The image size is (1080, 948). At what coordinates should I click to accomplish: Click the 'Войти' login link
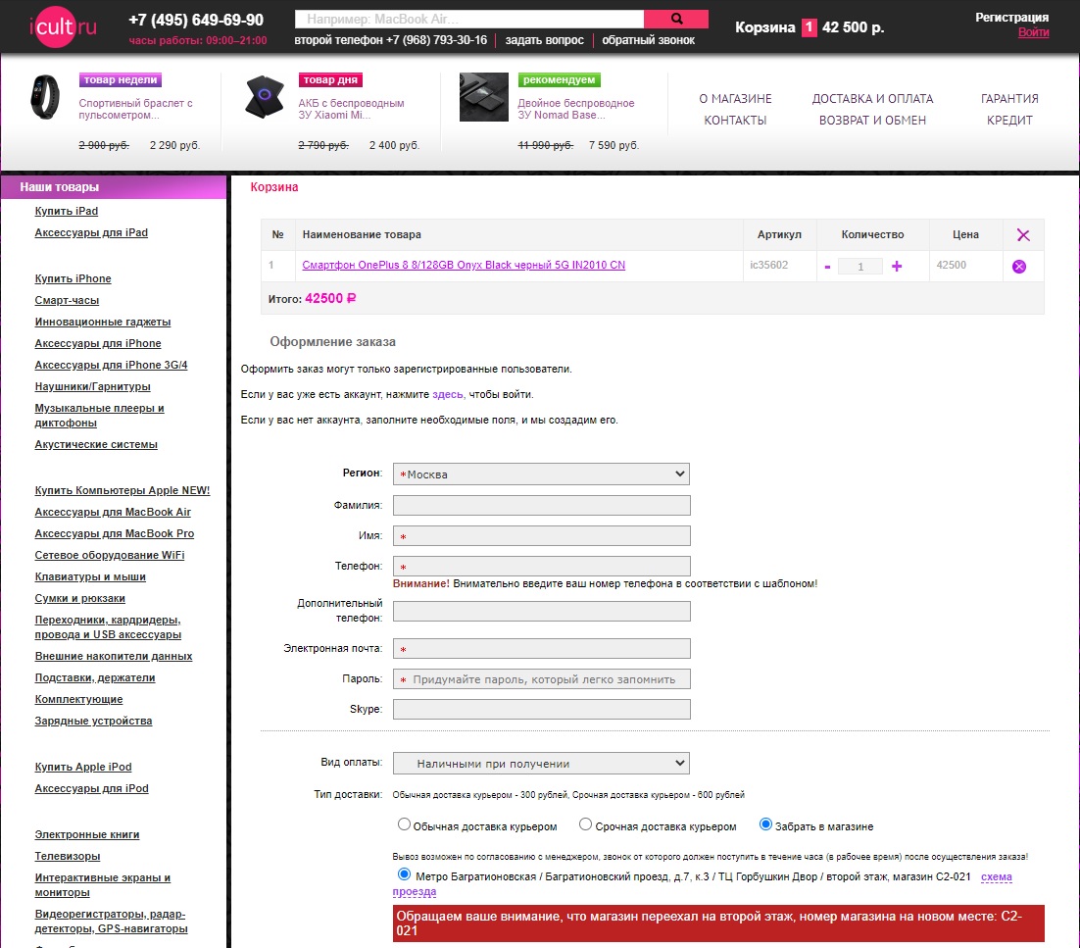(1033, 32)
